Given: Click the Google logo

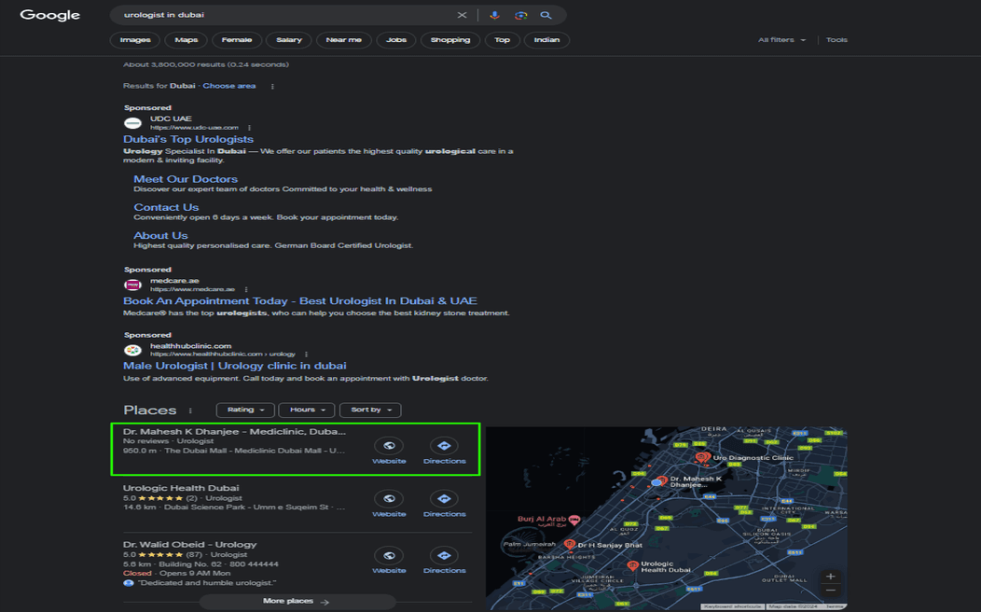Looking at the screenshot, I should (x=50, y=15).
